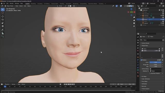Open the View Layer properties tab
Image resolution: width=165 pixels, height=93 pixels.
[x=138, y=45]
